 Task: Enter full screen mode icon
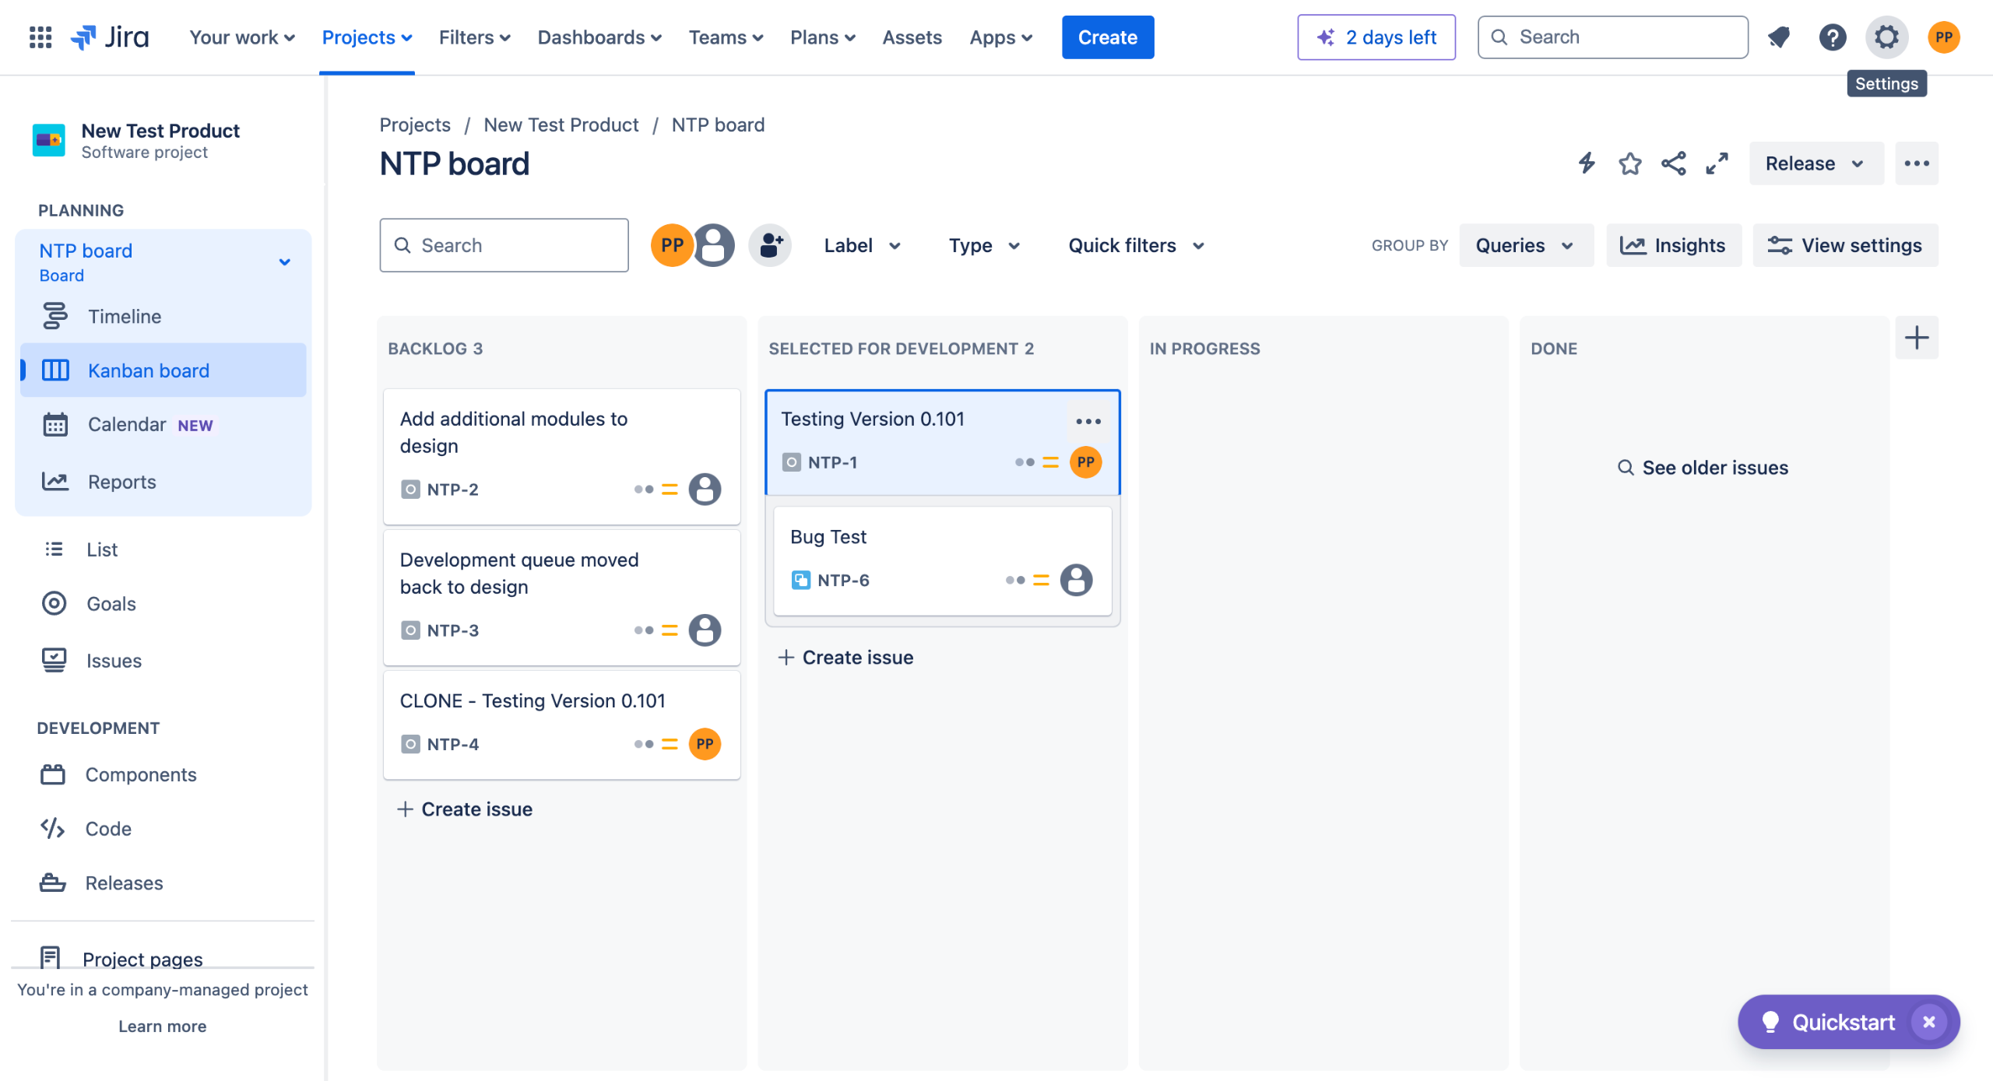tap(1717, 163)
